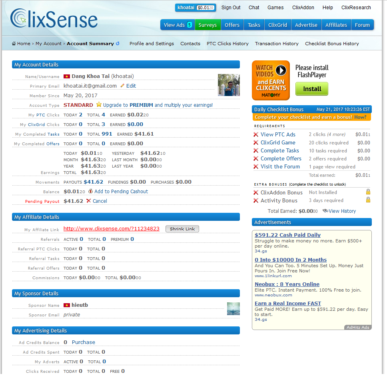Viewport: 387px width, 376px height.
Task: Click the sponsor avatar thumbnail
Action: (233, 309)
